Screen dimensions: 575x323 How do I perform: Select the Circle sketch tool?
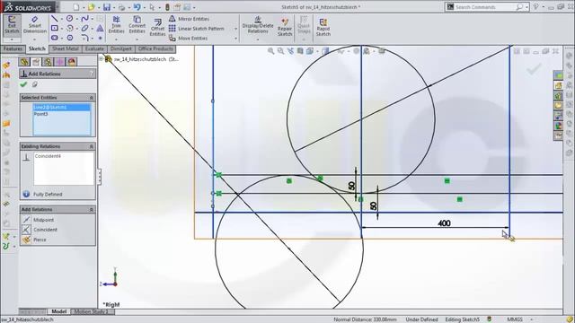(69, 18)
